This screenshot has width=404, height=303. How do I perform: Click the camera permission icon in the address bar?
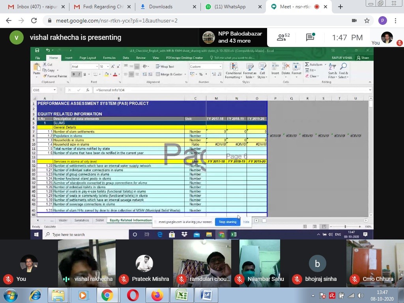click(x=354, y=21)
